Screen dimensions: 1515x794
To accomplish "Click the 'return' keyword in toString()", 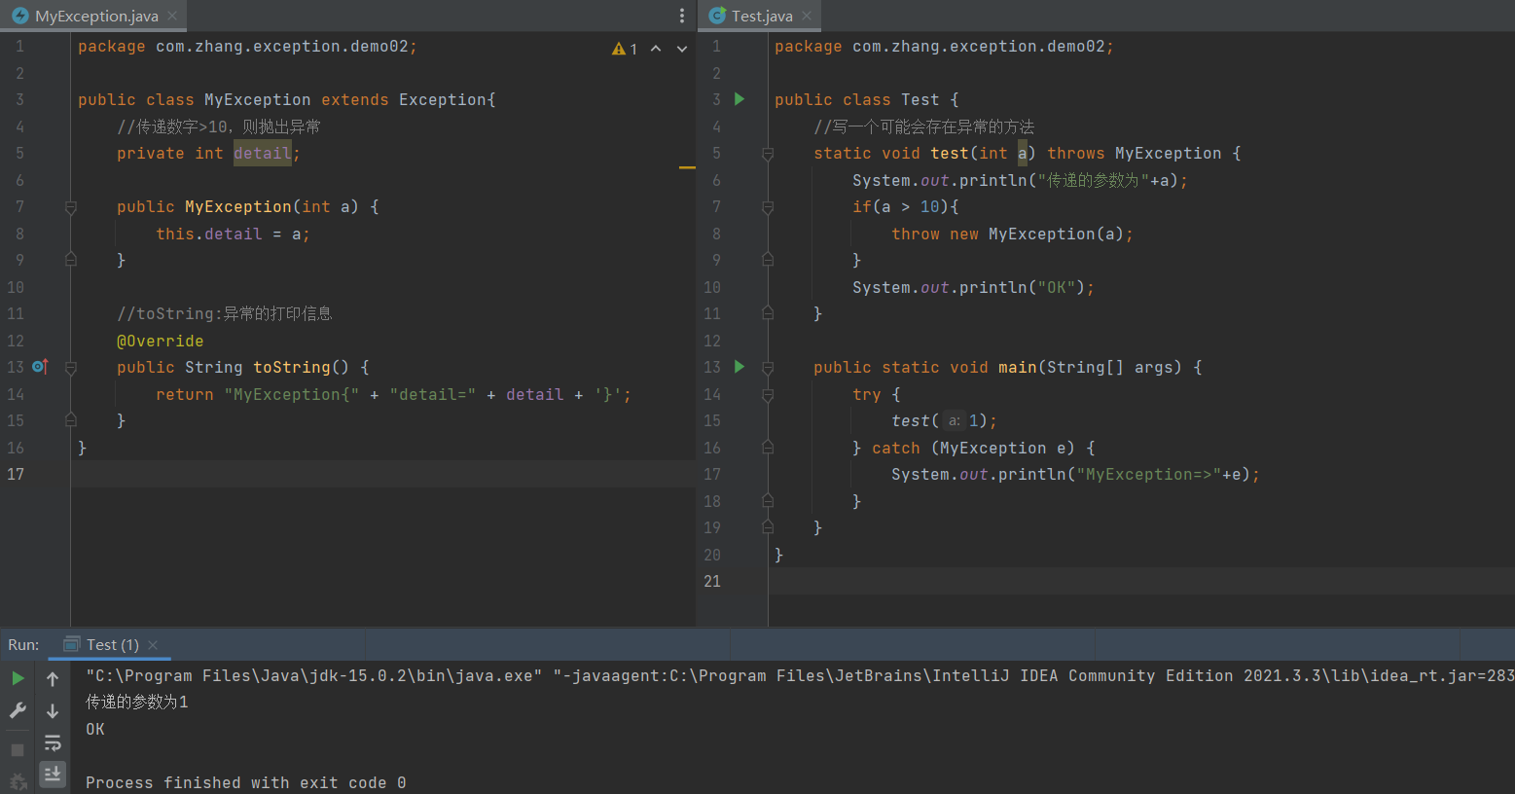I will pos(185,394).
